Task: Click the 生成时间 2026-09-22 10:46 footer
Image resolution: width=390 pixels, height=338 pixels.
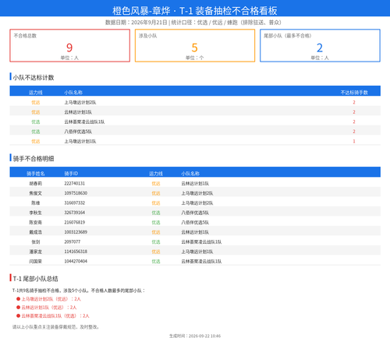Action: pyautogui.click(x=195, y=336)
